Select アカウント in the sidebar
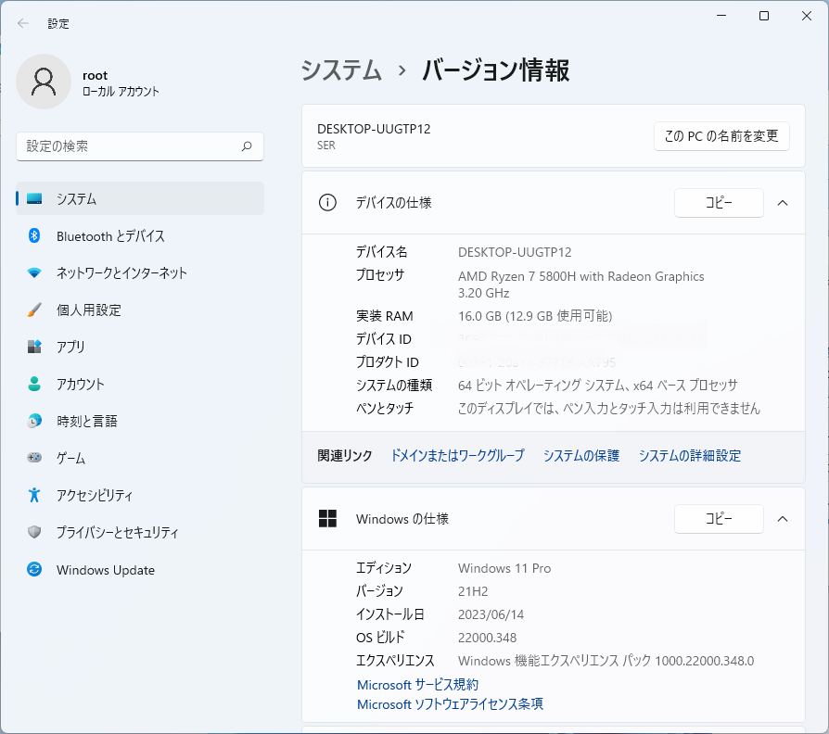The image size is (829, 734). click(140, 384)
